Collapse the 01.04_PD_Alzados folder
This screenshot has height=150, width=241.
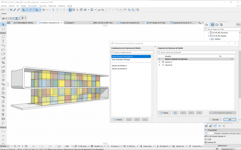209,36
